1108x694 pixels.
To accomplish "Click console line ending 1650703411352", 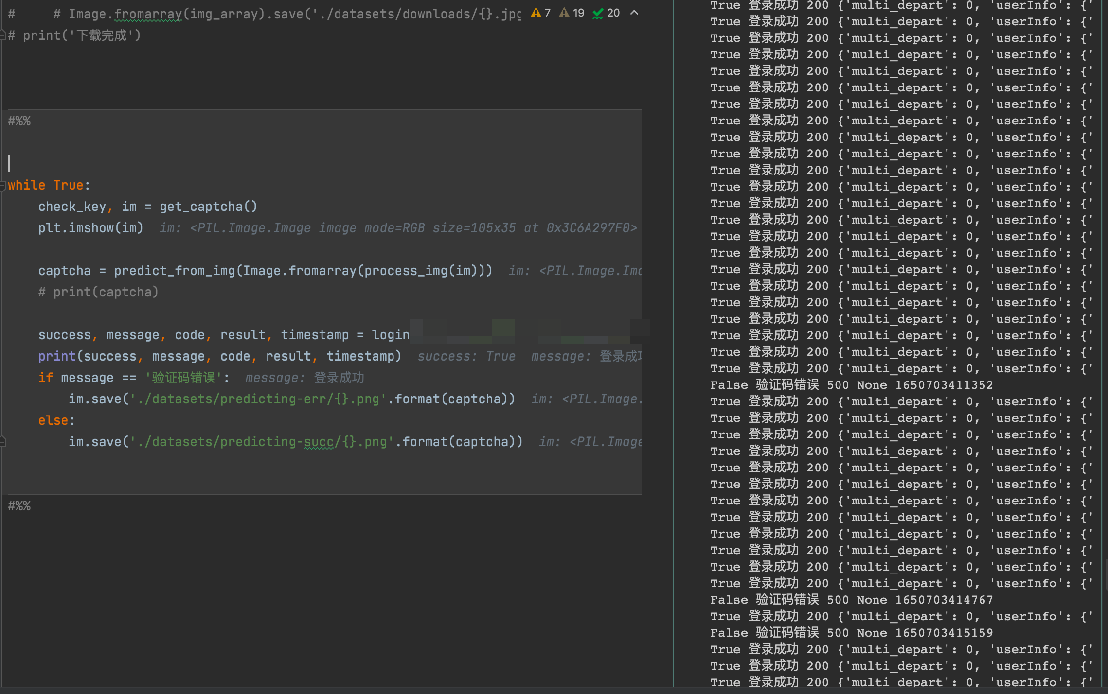I will (x=851, y=385).
